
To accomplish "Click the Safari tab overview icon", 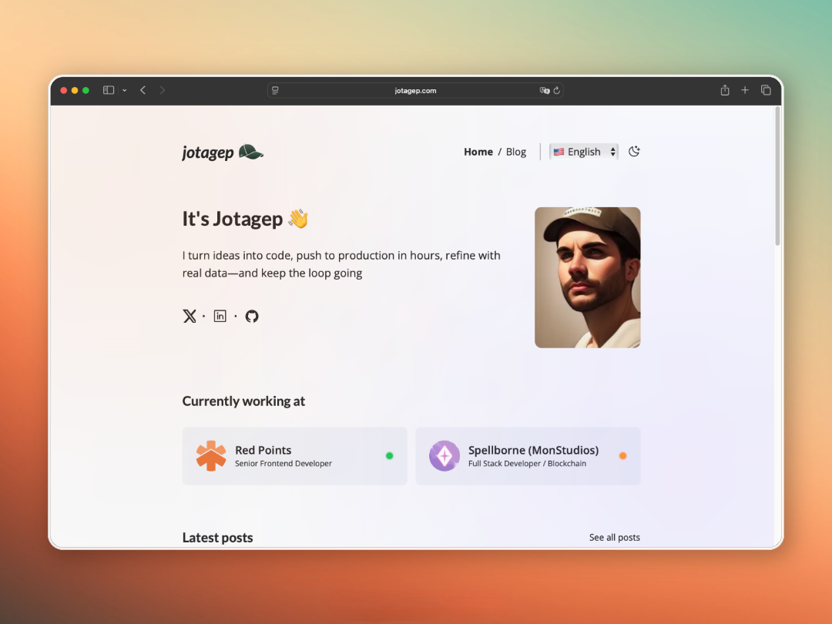I will [766, 90].
